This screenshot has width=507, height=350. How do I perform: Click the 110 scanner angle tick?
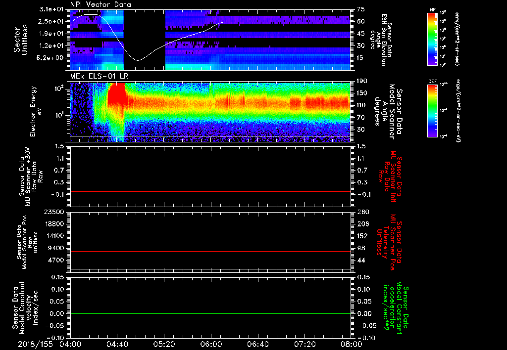(x=362, y=105)
